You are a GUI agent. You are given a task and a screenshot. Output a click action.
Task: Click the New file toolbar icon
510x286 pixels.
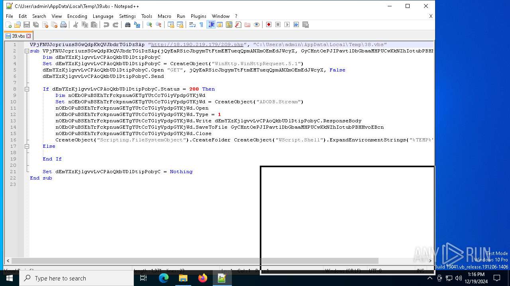(x=8, y=25)
